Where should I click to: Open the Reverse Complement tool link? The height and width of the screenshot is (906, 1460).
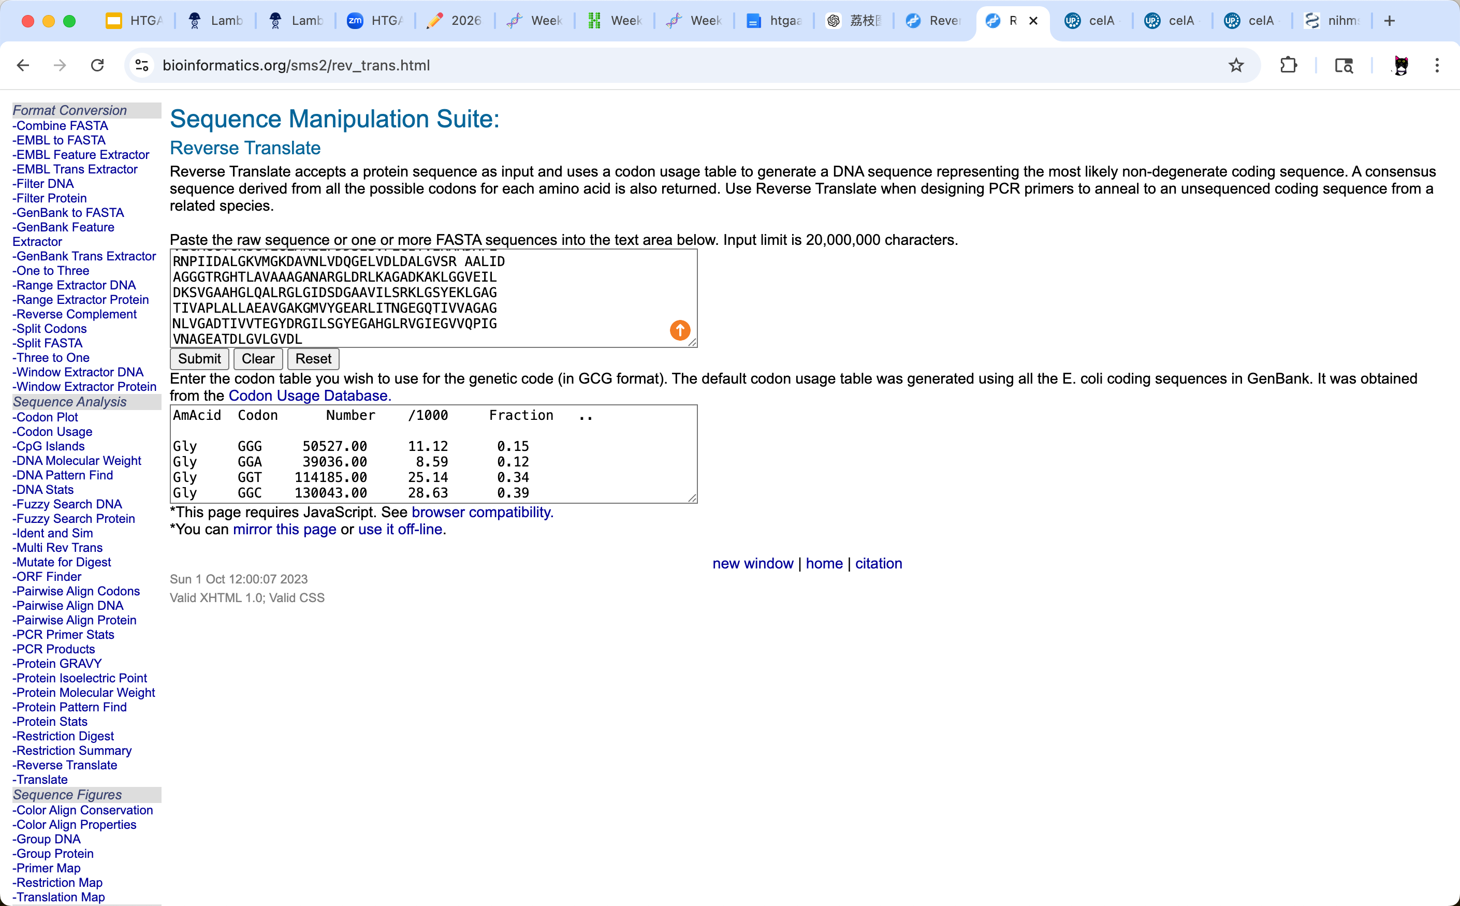(76, 314)
